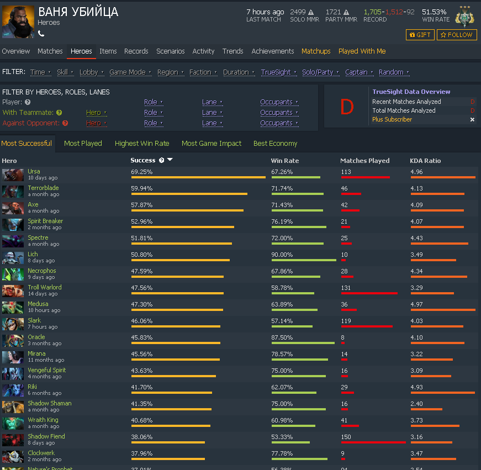481x470 pixels.
Task: Click the Success column help icon
Action: (161, 160)
